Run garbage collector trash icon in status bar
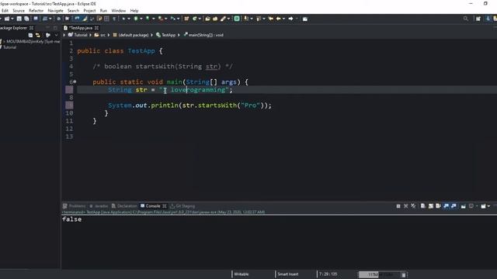Image resolution: width=497 pixels, height=279 pixels. 404,274
